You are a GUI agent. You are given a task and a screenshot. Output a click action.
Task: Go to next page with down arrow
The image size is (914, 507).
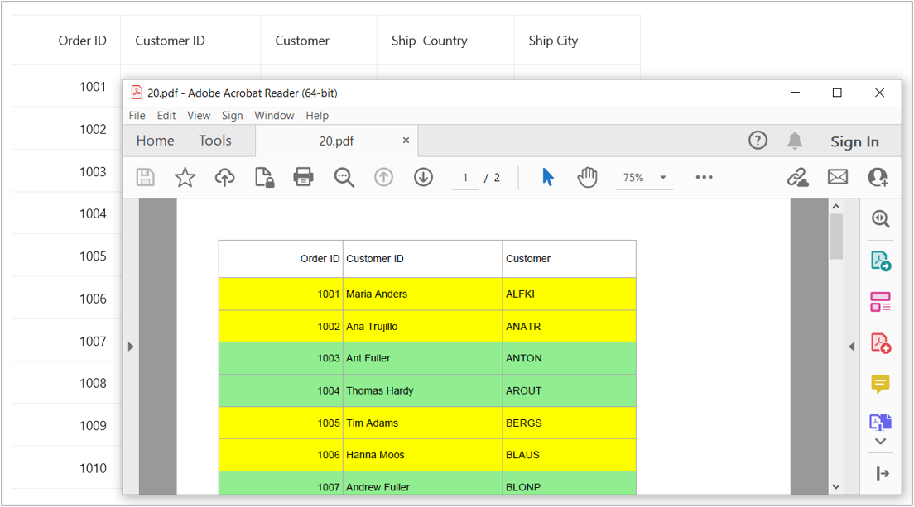pyautogui.click(x=423, y=177)
